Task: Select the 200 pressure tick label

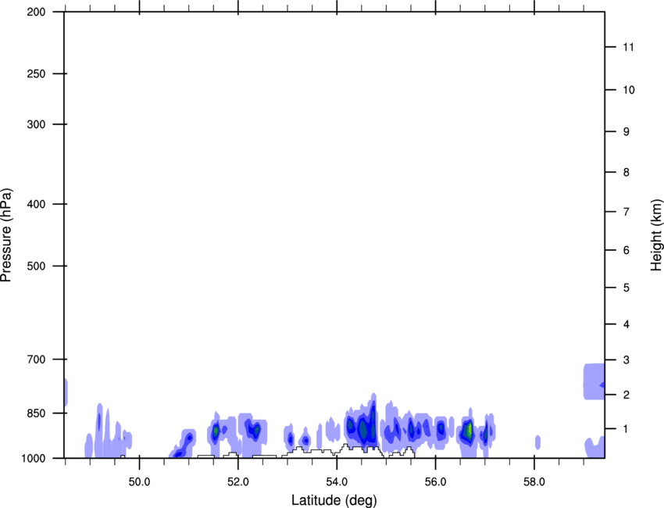Action: [36, 12]
